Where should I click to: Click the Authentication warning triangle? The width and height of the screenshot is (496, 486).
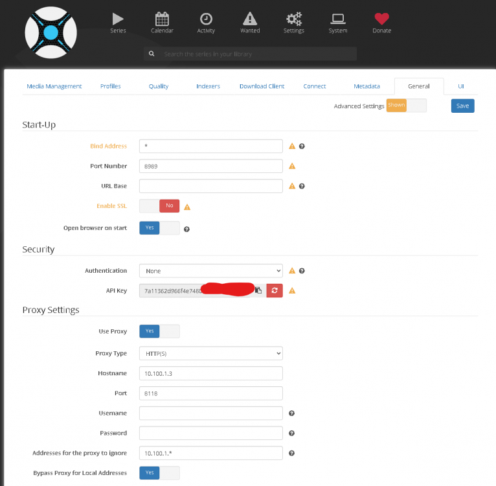click(x=292, y=271)
